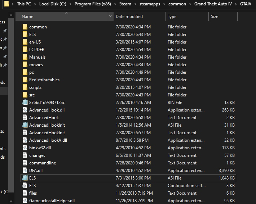Select the 'GameuxInstallHelper.dll' file name

(x=52, y=200)
